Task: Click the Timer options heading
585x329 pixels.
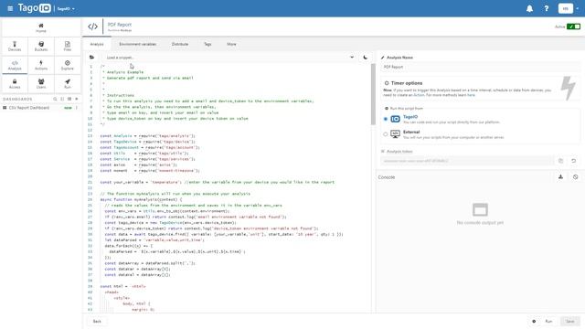Action: coord(407,83)
